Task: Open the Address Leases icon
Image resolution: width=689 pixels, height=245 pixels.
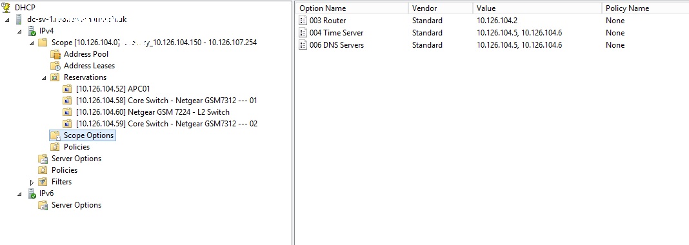Action: coord(55,66)
